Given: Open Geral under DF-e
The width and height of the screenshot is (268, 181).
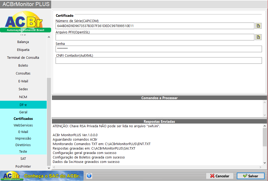Looking at the screenshot, I should point(23,112).
